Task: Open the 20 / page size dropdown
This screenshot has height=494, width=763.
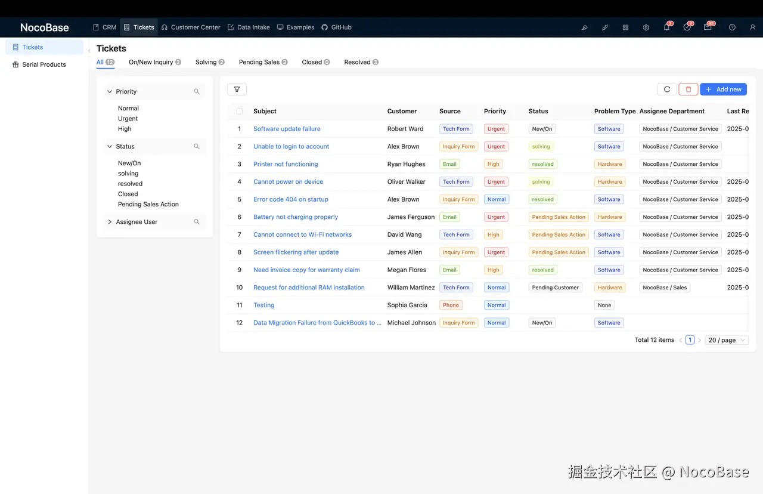Action: coord(726,339)
